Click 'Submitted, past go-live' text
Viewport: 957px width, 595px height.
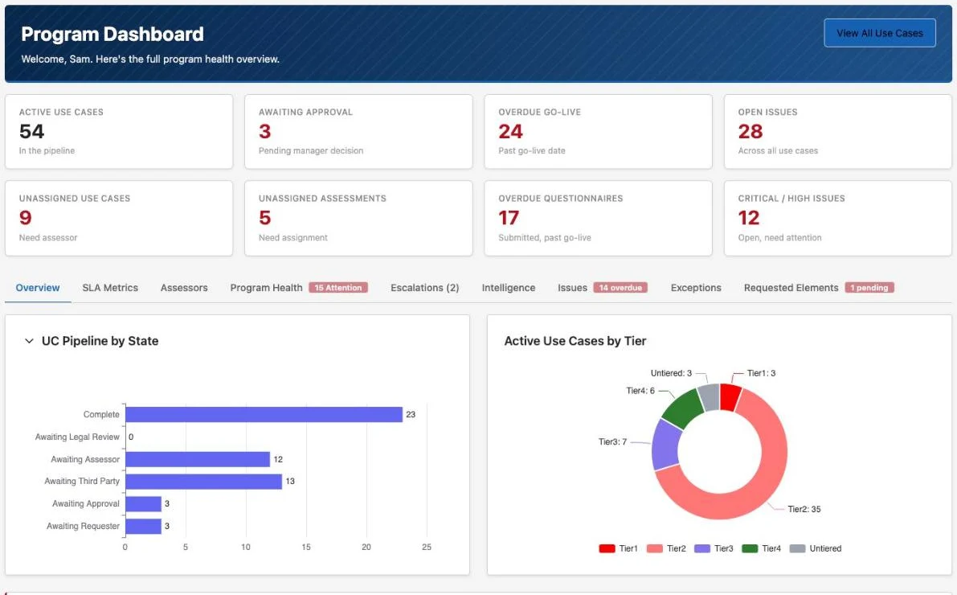(x=545, y=238)
